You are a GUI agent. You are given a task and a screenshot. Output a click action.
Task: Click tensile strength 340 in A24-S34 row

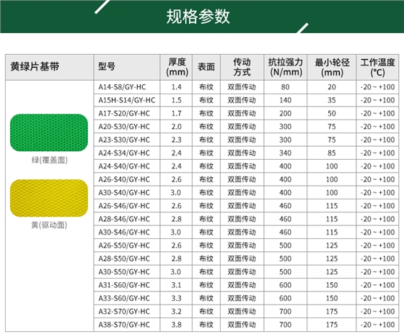click(286, 153)
